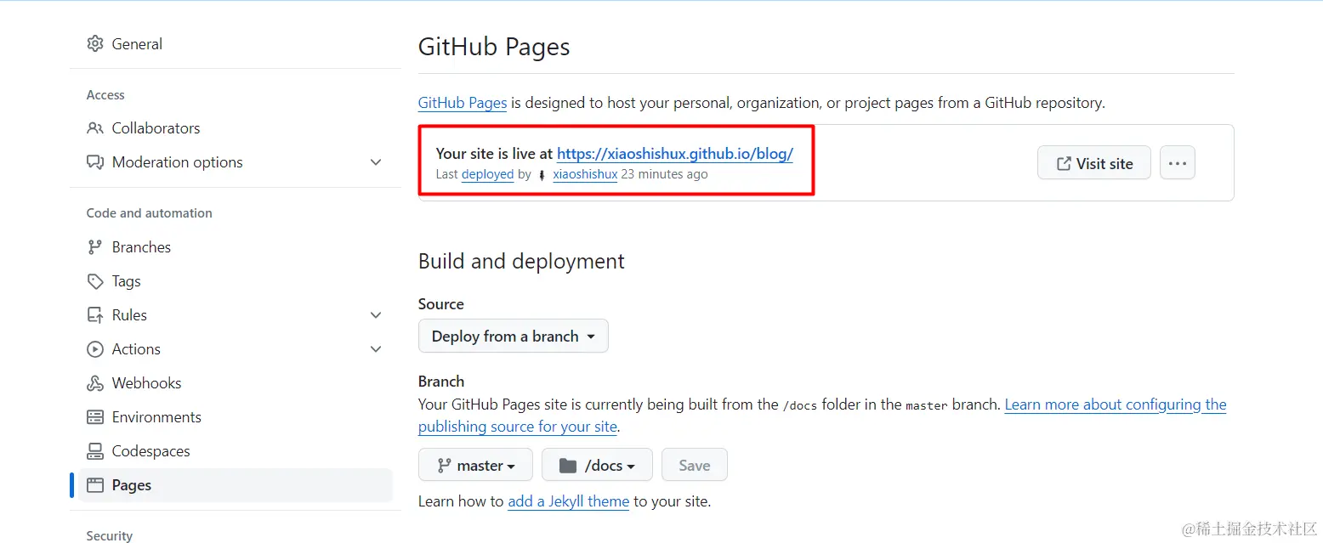The height and width of the screenshot is (543, 1323).
Task: Click the Codespaces icon in sidebar
Action: coord(95,451)
